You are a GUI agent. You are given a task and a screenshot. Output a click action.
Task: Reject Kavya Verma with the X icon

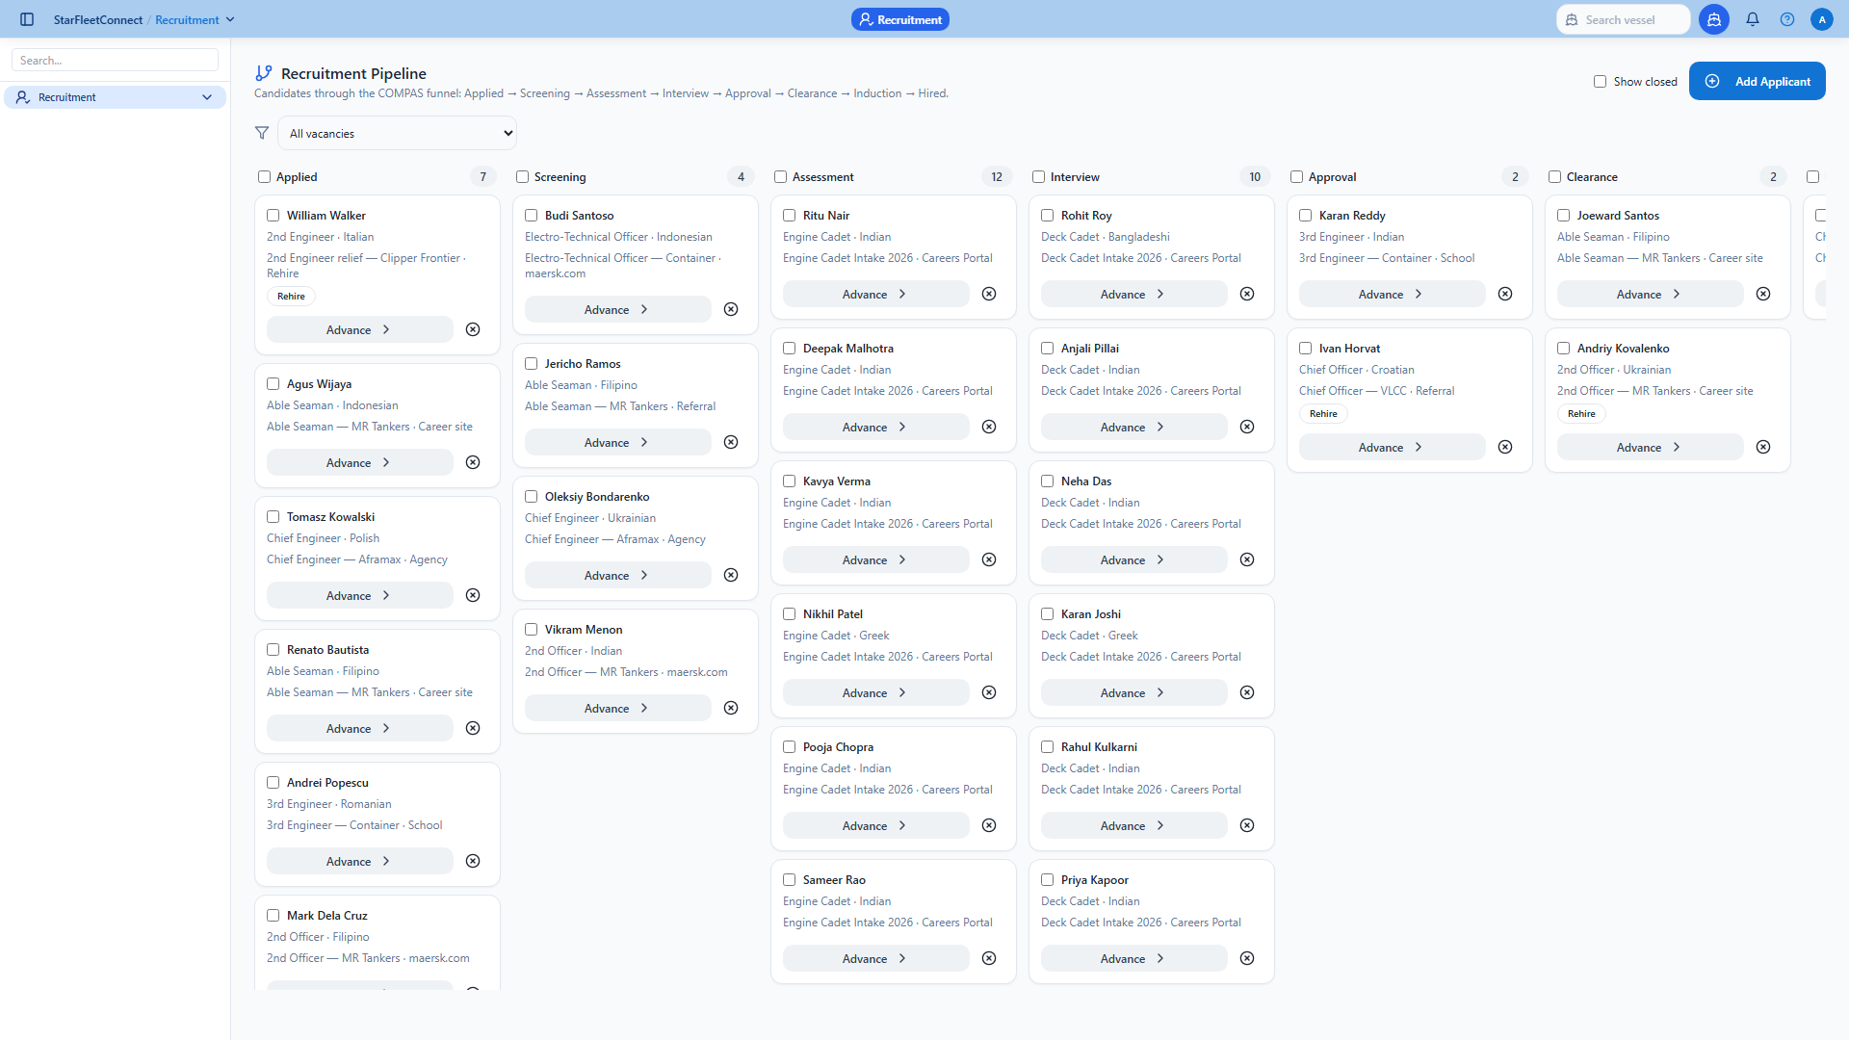(x=989, y=559)
